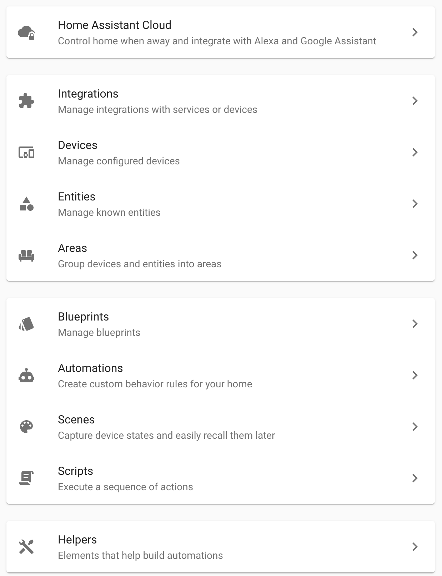This screenshot has height=576, width=442.
Task: Click the Scripts scroll icon
Action: (x=26, y=478)
